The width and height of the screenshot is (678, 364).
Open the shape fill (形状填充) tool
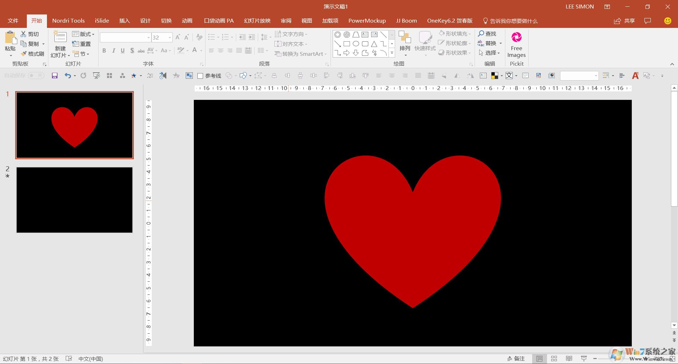click(455, 34)
